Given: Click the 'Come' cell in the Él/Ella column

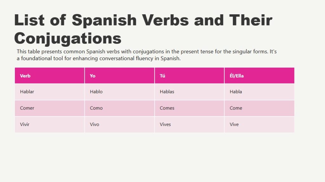Looking at the screenshot, I should pos(259,108).
